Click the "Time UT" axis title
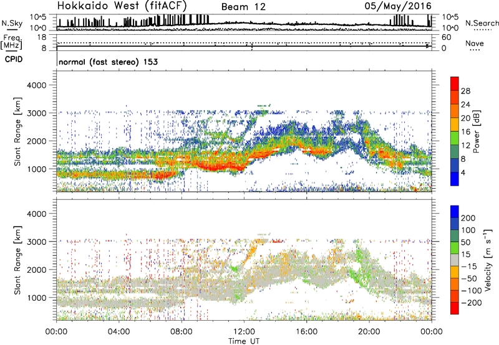This screenshot has width=499, height=345. tap(244, 341)
